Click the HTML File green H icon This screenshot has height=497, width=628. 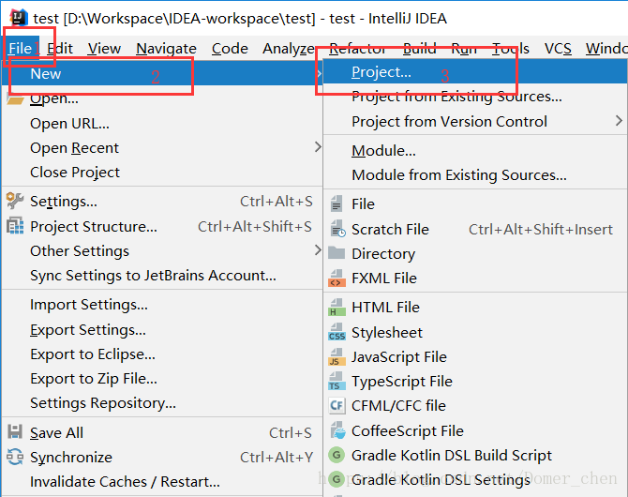pos(336,308)
